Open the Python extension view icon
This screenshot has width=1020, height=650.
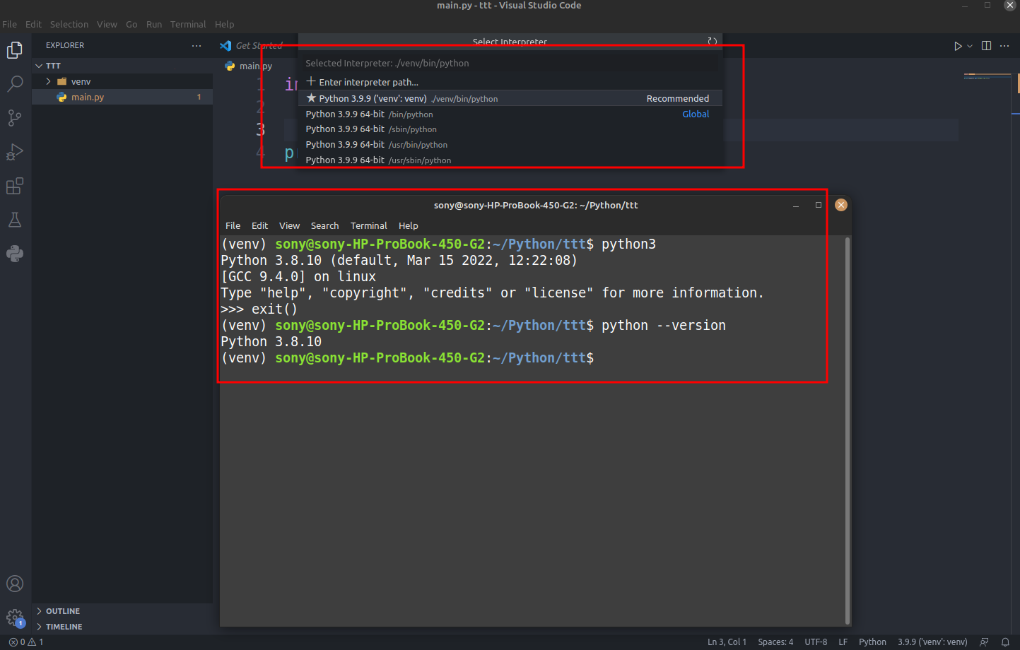[x=15, y=254]
